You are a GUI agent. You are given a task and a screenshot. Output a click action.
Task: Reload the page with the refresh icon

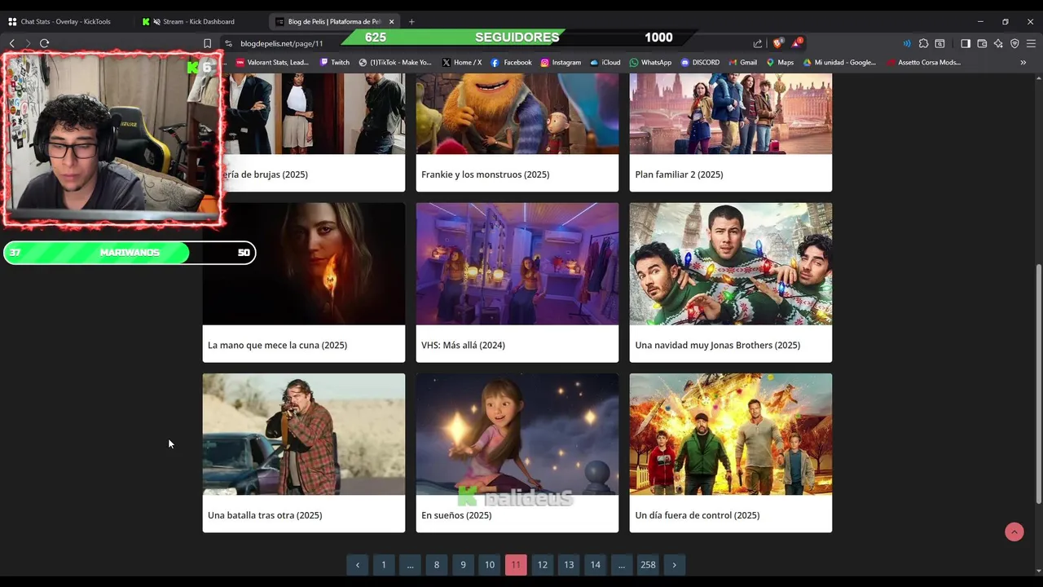[44, 43]
